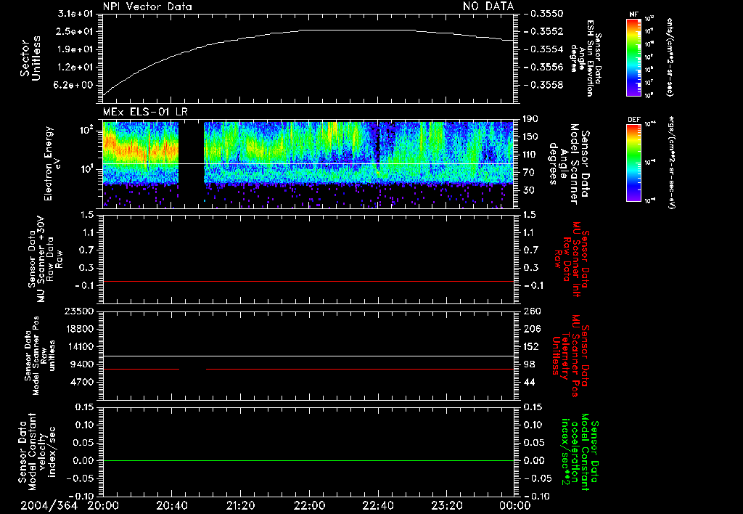Click the '-0.3552' elevation angle value
The height and width of the screenshot is (514, 743).
click(x=544, y=31)
